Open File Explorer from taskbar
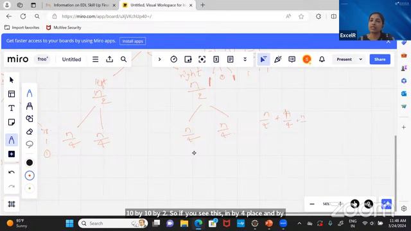This screenshot has height=231, width=411. [x=184, y=223]
